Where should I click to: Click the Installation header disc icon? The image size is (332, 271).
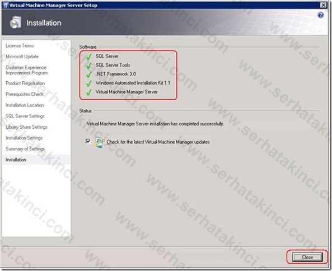point(16,22)
